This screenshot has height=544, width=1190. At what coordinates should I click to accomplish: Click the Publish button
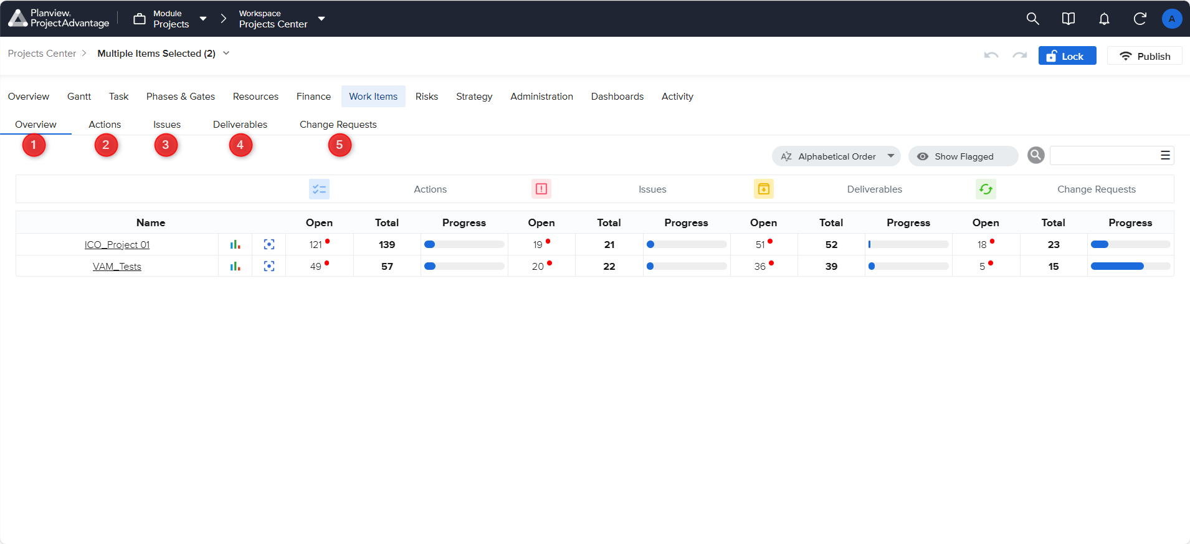[1145, 56]
